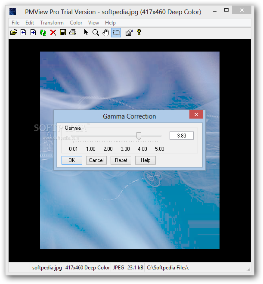Confirm gamma with OK button
Screen dimensions: 263x284
(72, 160)
